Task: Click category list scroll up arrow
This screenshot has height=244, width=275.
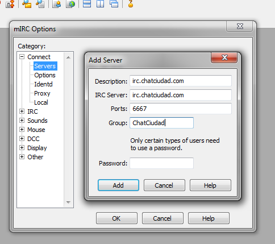Action: point(68,57)
